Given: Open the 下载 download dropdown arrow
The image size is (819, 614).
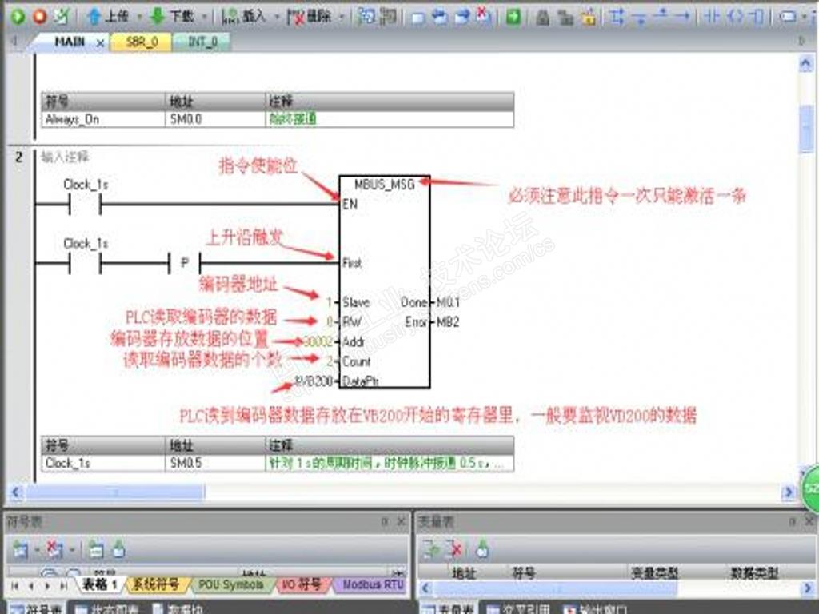Looking at the screenshot, I should (204, 18).
